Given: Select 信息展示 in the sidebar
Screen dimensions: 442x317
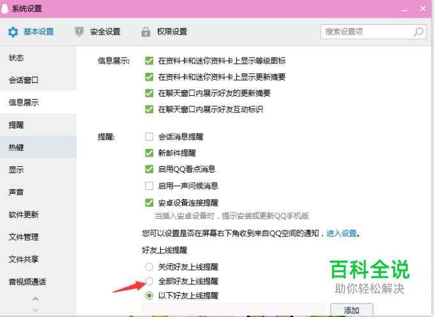Looking at the screenshot, I should coord(38,102).
